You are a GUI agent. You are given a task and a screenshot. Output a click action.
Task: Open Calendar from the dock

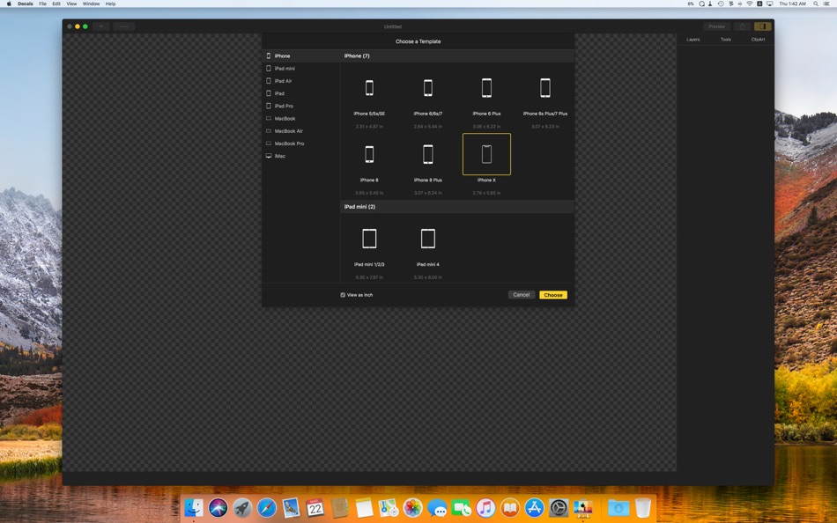(315, 507)
